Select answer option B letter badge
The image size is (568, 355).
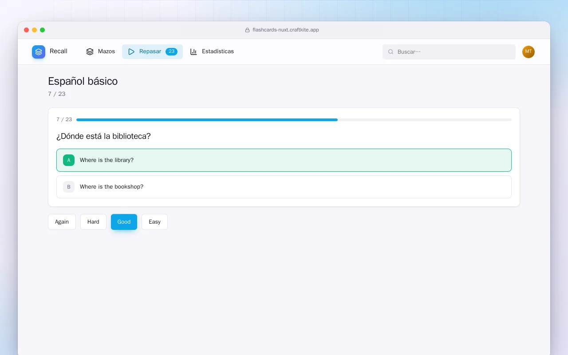click(x=69, y=187)
